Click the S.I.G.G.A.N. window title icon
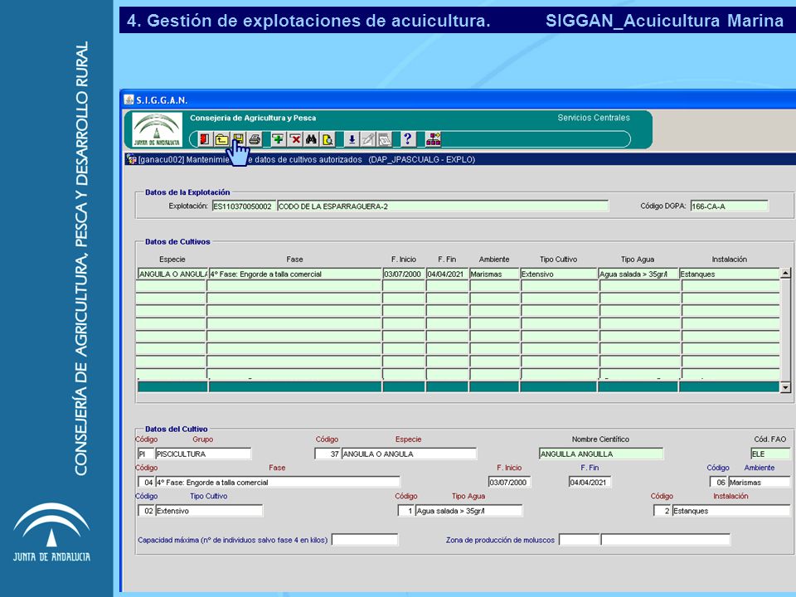This screenshot has width=796, height=597. click(x=129, y=99)
